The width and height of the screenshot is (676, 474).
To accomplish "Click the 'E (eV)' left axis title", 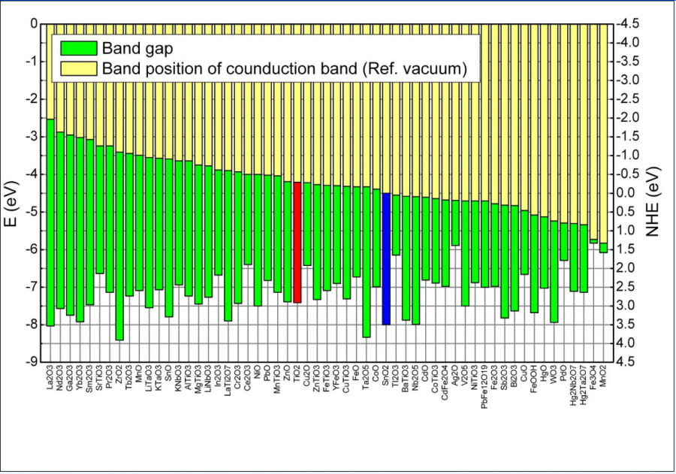I will [11, 203].
